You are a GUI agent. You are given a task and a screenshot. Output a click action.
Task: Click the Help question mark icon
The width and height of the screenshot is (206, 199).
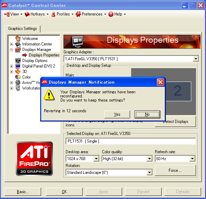click(111, 14)
